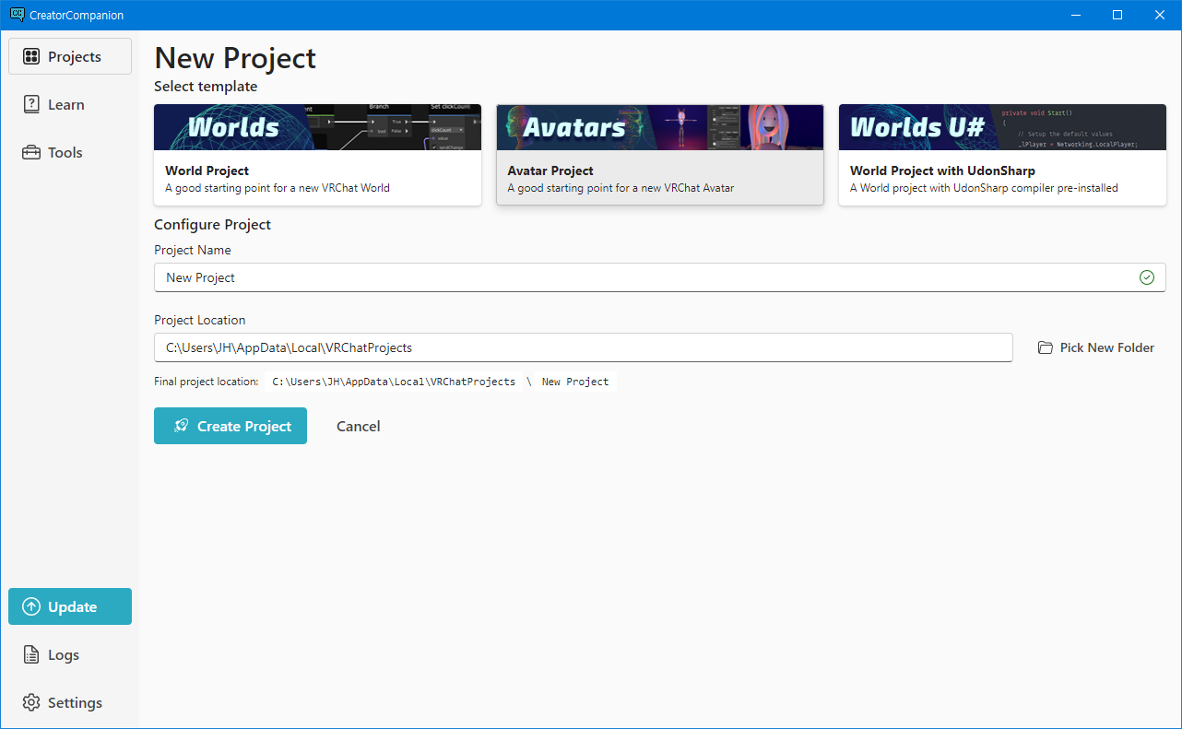This screenshot has width=1182, height=729.
Task: Click the CreatorCompanion app icon in title bar
Action: coord(17,15)
